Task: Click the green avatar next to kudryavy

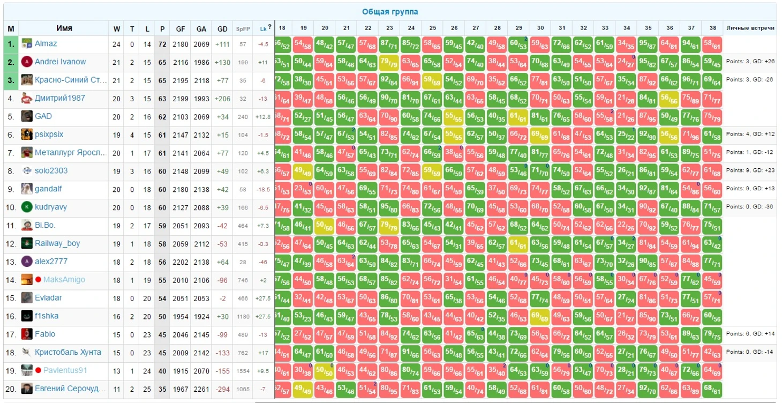Action: coord(27,207)
